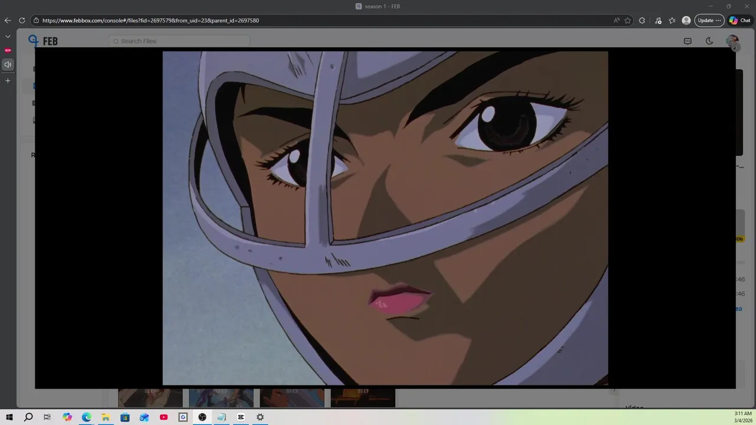This screenshot has height=425, width=756.
Task: Switch to Microsoft Edge on the taskbar
Action: [86, 417]
